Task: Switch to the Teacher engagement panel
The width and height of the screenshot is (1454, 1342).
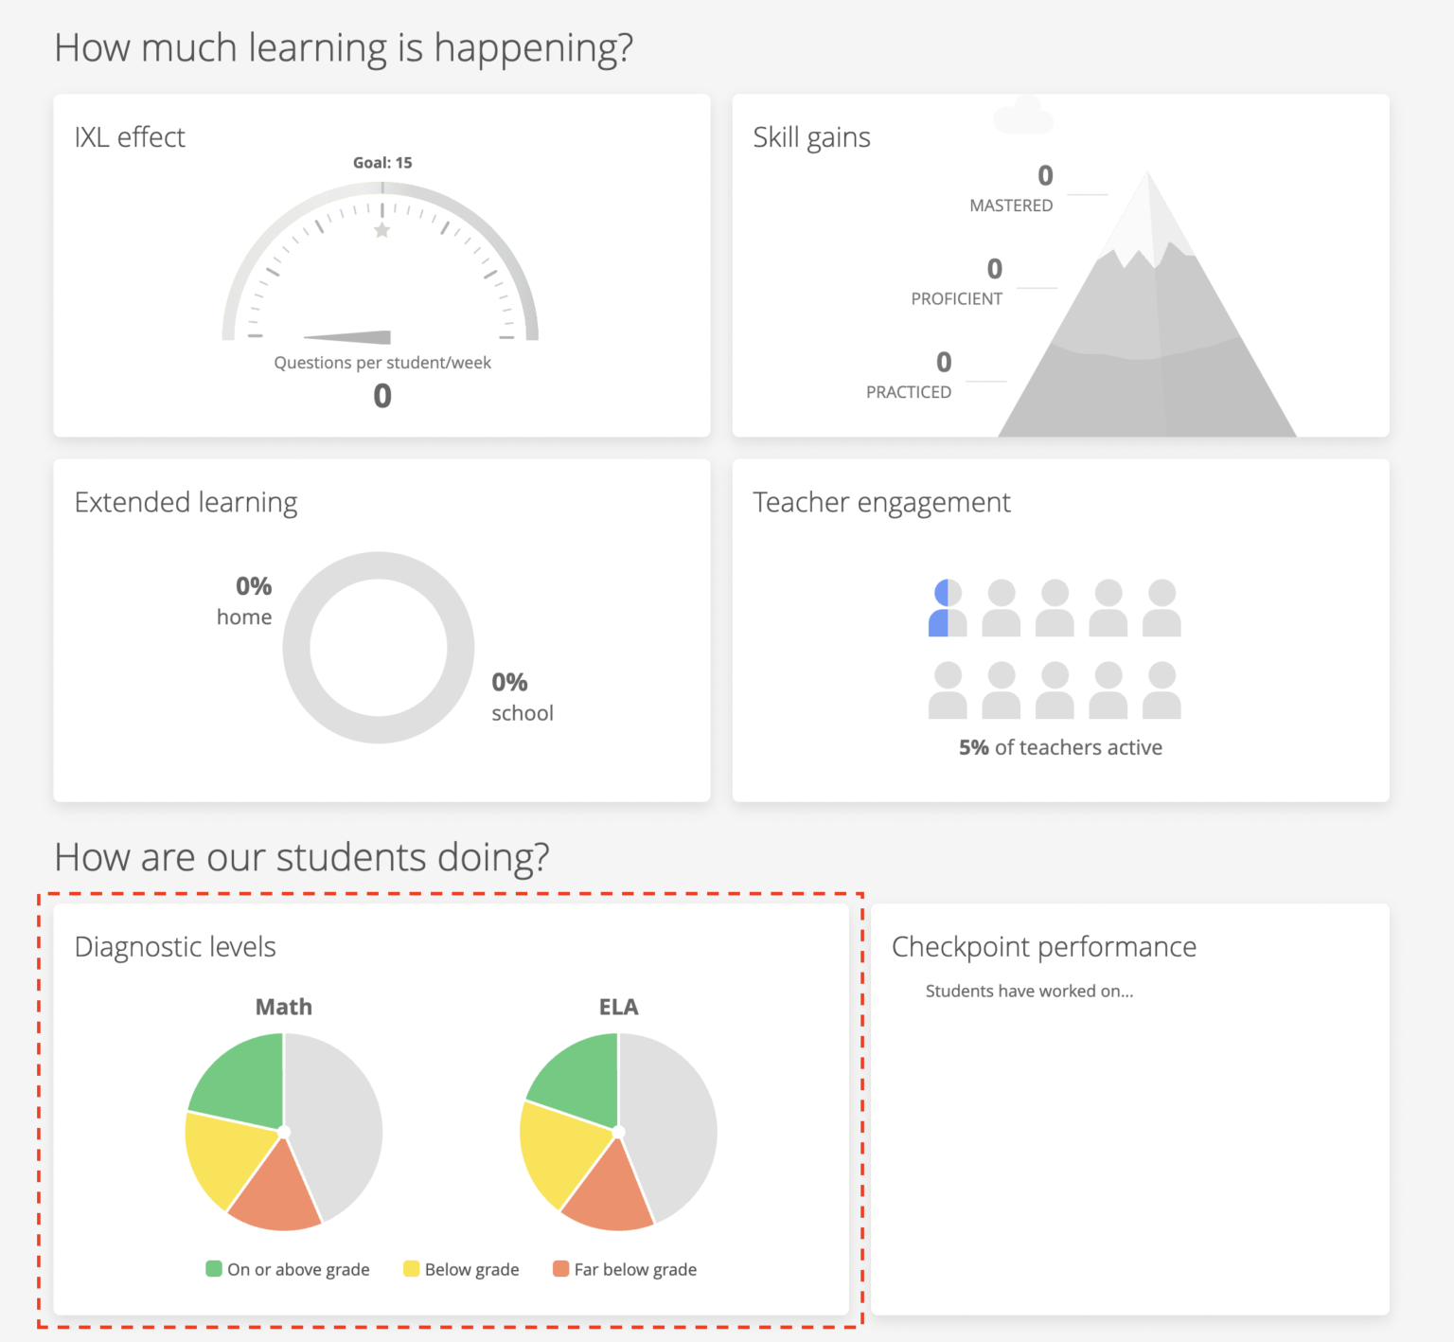Action: 881,502
